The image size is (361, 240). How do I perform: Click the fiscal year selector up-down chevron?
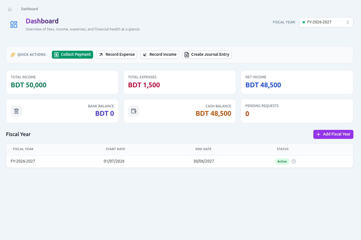[x=348, y=22]
